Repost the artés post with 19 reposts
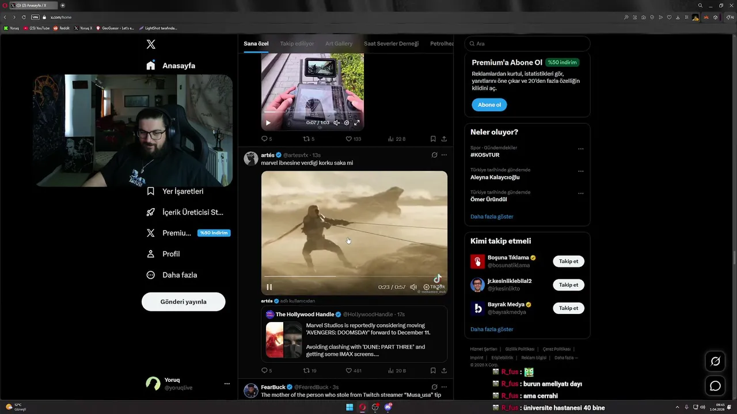 [x=310, y=370]
